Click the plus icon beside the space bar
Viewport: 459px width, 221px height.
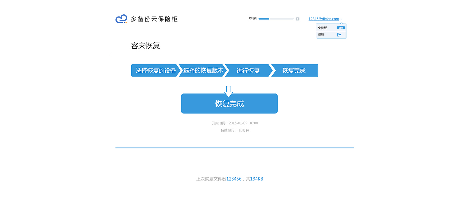point(298,19)
